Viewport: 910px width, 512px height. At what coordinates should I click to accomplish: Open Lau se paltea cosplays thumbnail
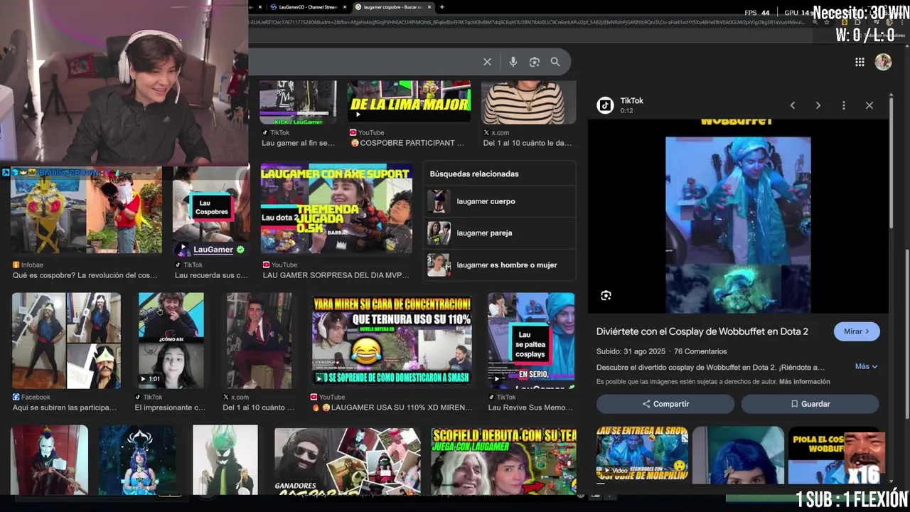pyautogui.click(x=531, y=341)
